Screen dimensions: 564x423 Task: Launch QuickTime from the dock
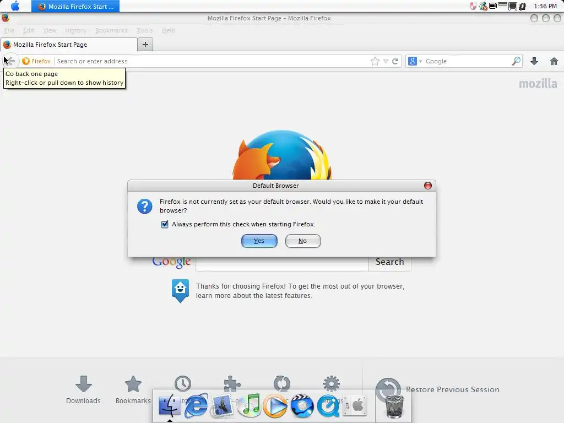pos(328,406)
